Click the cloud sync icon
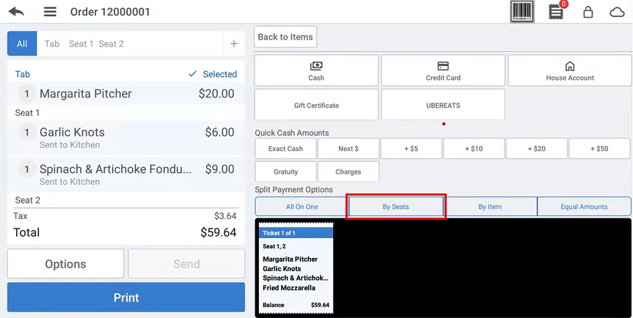Viewport: 633px width, 318px height. [x=617, y=12]
